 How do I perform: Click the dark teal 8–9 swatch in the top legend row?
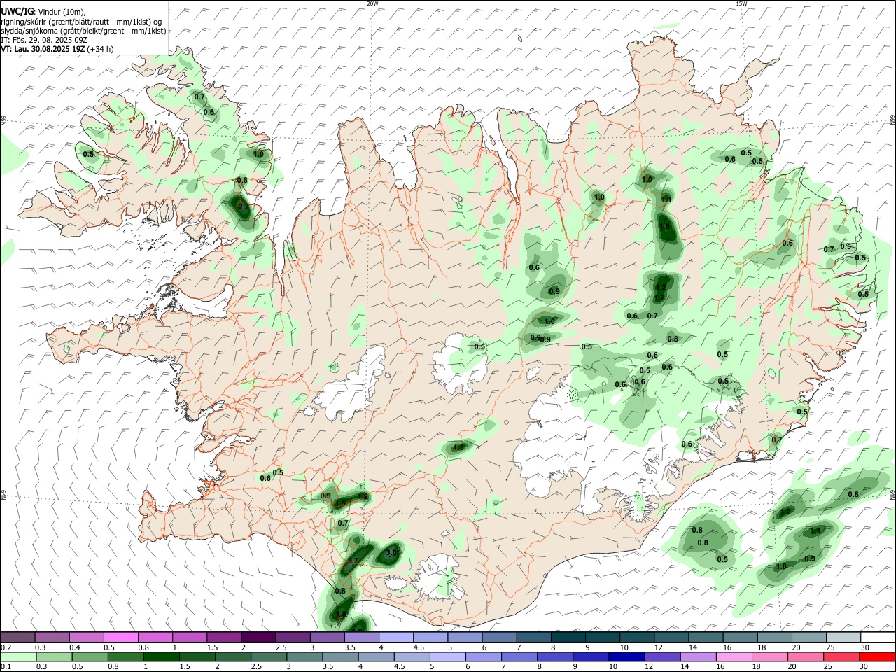click(568, 637)
